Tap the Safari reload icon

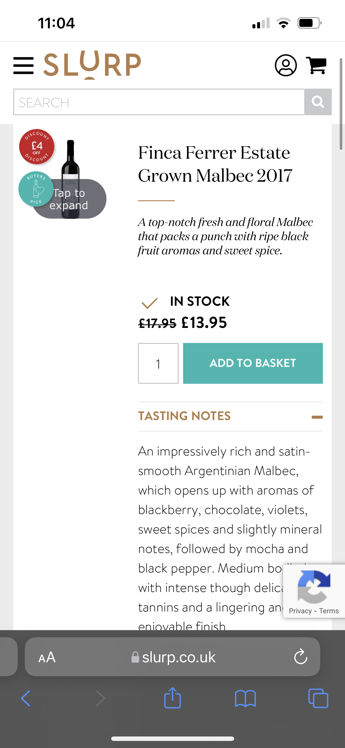pos(300,657)
